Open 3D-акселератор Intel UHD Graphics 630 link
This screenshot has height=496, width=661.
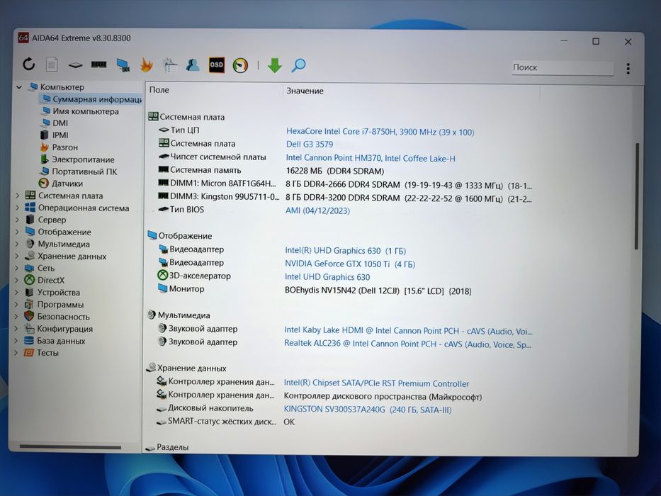[327, 277]
